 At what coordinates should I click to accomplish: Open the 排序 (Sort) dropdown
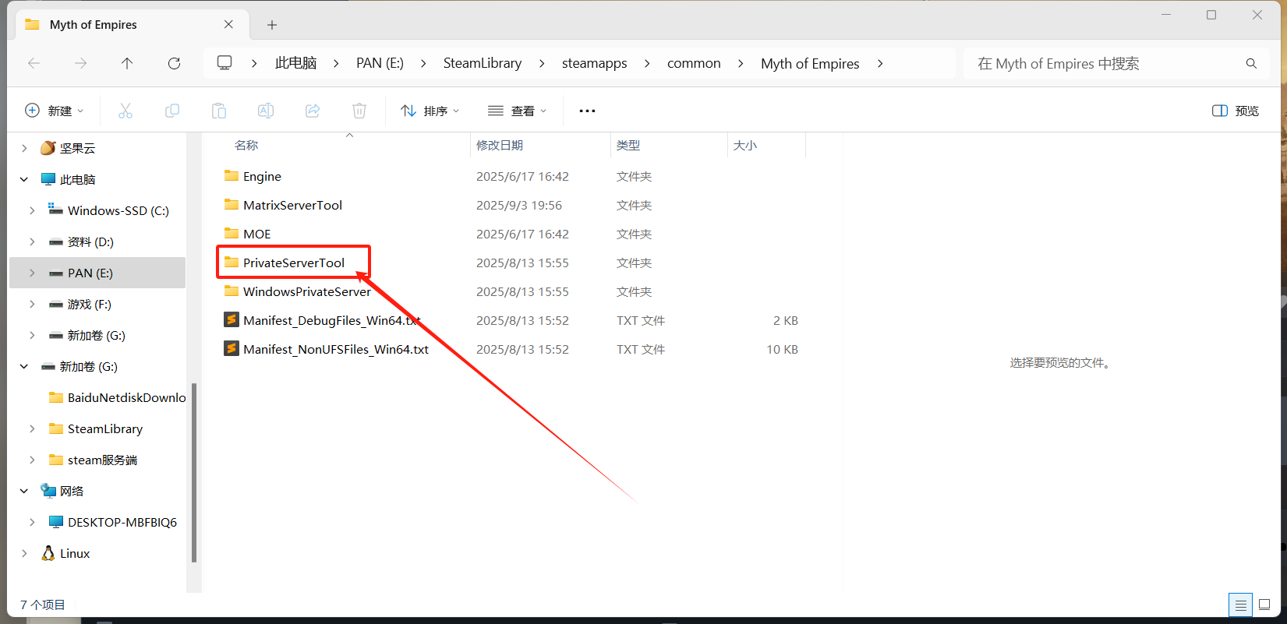tap(430, 111)
